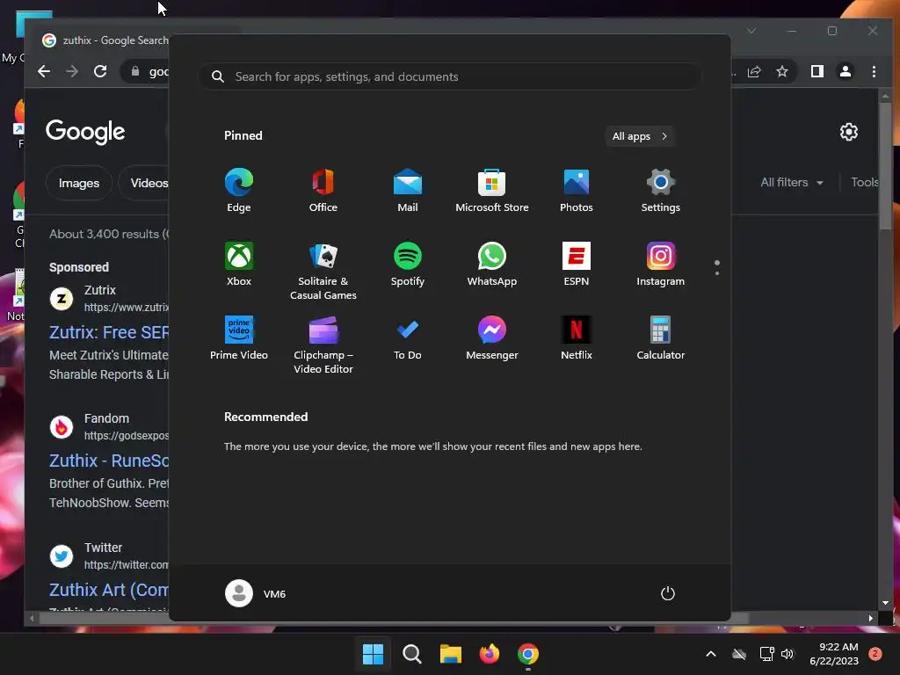This screenshot has height=675, width=900.
Task: Click the vertical scrollbar in Chrome
Action: coord(886,165)
